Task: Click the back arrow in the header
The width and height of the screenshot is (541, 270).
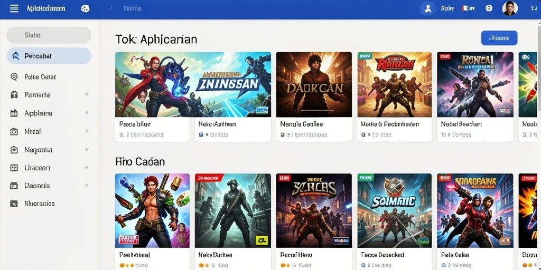Action: pyautogui.click(x=111, y=8)
